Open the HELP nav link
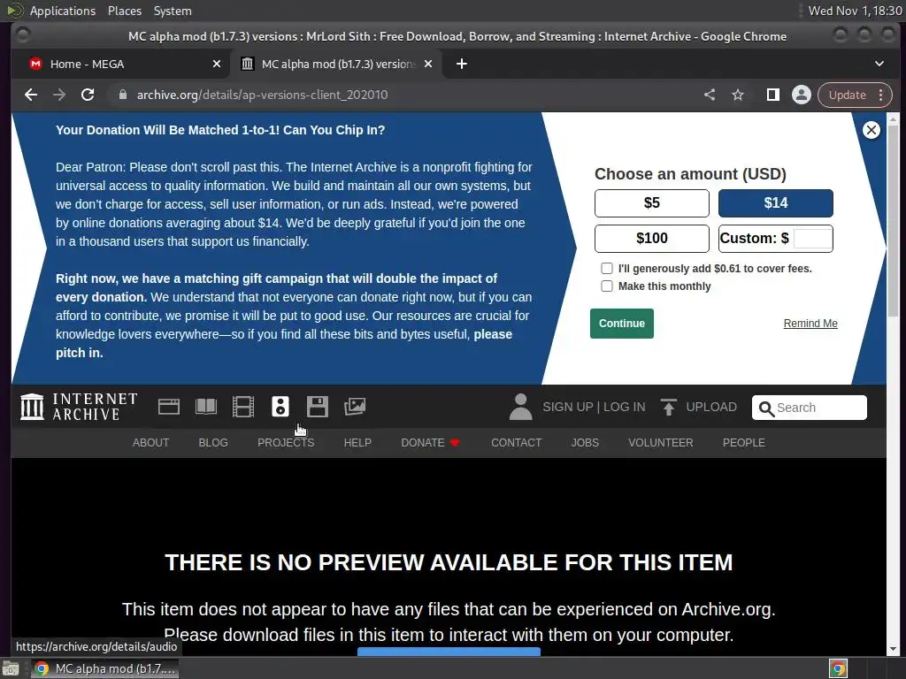Viewport: 906px width, 679px height. point(357,443)
